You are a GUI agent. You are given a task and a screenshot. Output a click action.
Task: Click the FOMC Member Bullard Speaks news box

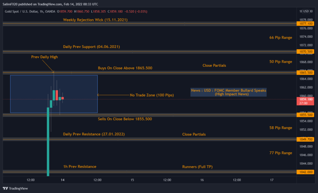click(x=228, y=92)
